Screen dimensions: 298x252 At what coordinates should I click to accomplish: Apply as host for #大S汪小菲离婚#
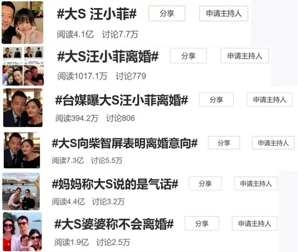pyautogui.click(x=244, y=56)
